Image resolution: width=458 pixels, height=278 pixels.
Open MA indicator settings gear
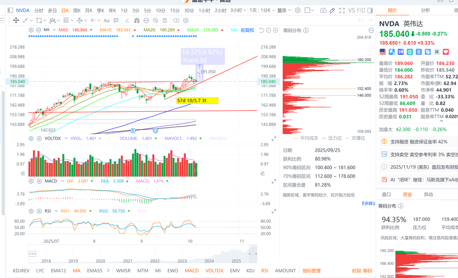point(31,30)
